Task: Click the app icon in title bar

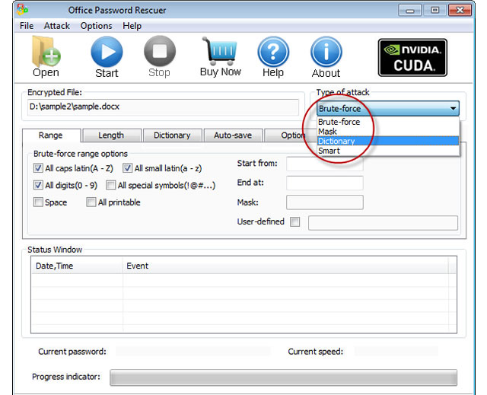Action: point(23,10)
